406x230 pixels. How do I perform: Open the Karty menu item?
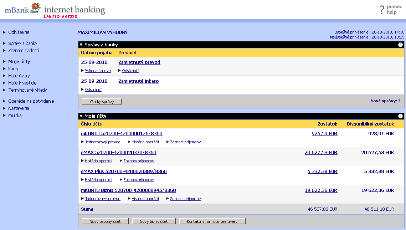[13, 68]
